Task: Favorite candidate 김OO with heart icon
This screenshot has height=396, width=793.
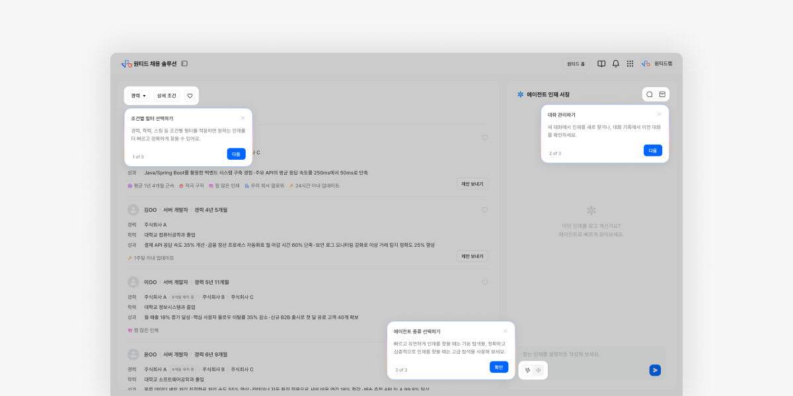Action: pyautogui.click(x=484, y=210)
